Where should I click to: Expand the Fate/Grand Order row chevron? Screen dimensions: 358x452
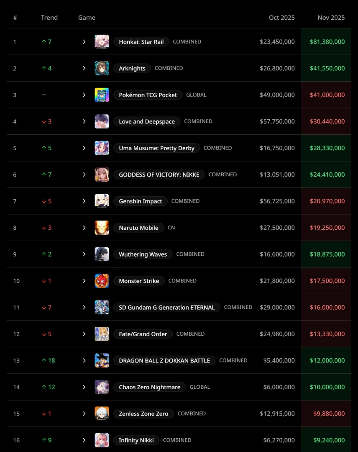[x=84, y=334]
